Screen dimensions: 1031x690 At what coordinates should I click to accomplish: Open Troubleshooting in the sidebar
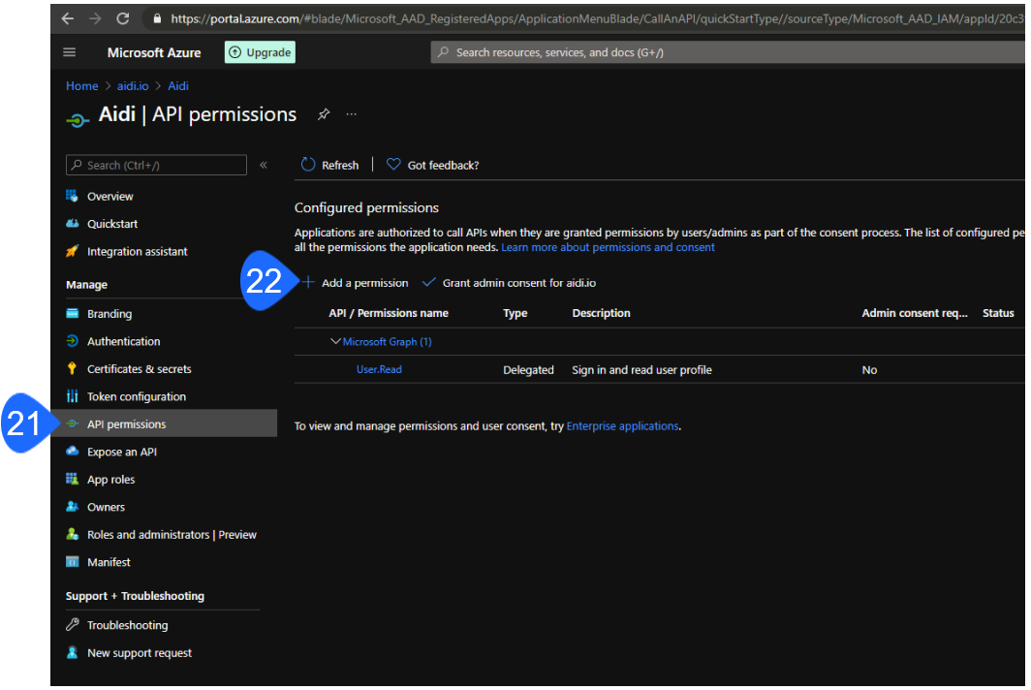tap(128, 625)
